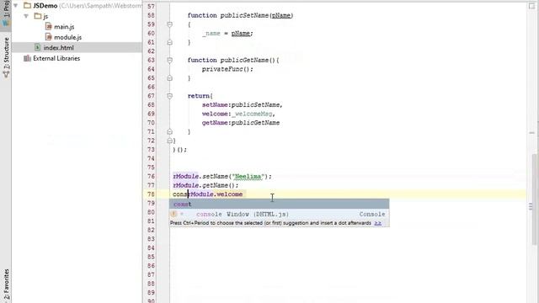Click "return" keyword on line 67
Screen dimensions: 539x303
pyautogui.click(x=199, y=96)
